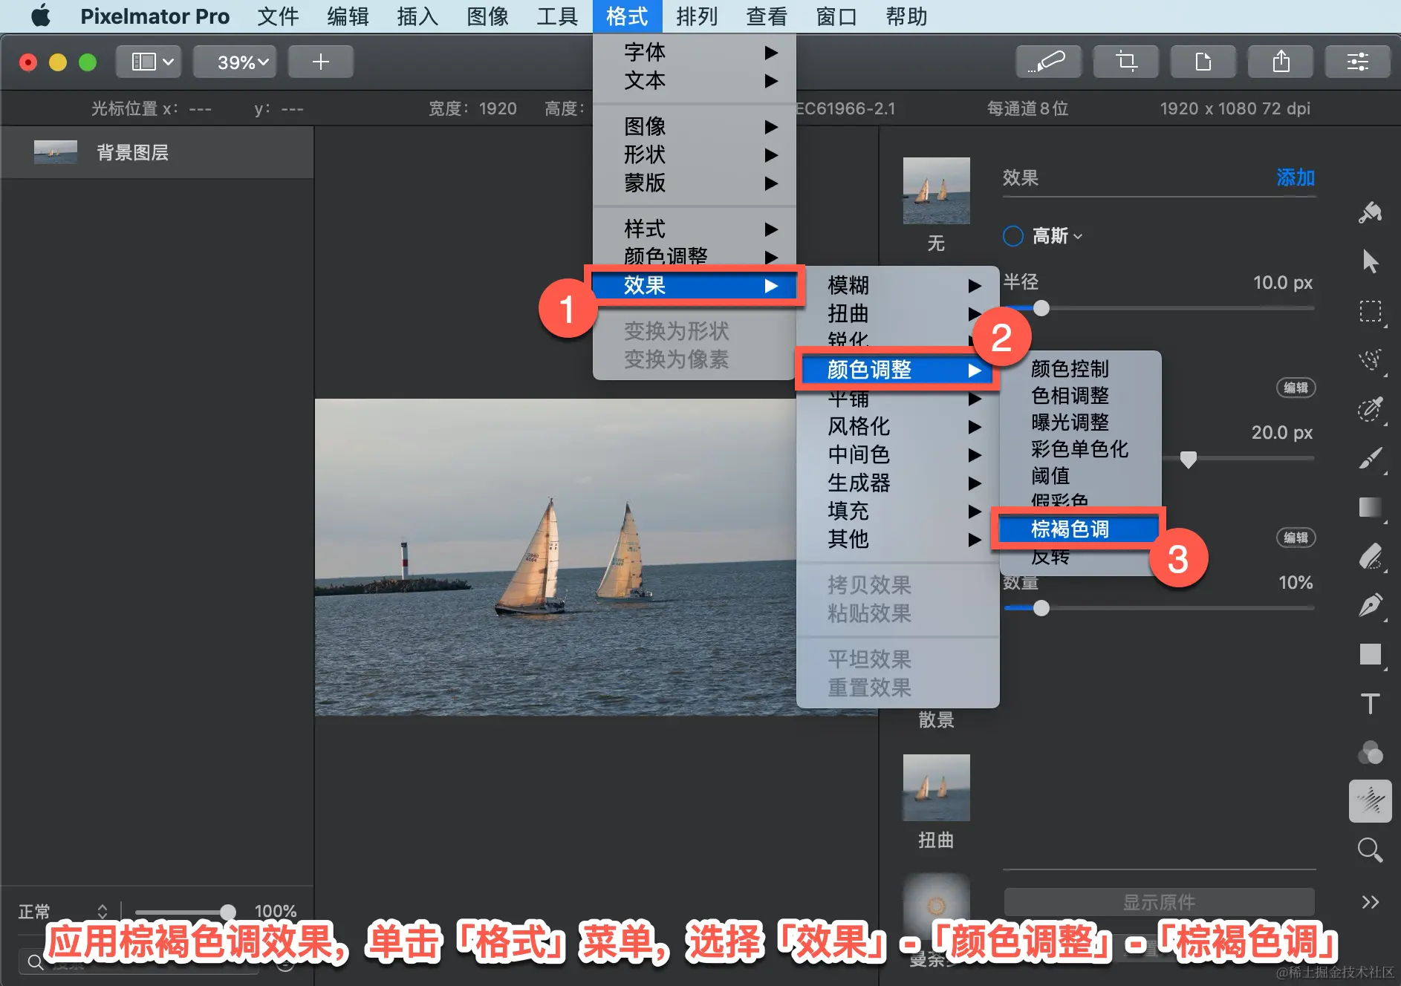Choose 颜色控制 from the submenu
The height and width of the screenshot is (986, 1401).
tap(1080, 368)
